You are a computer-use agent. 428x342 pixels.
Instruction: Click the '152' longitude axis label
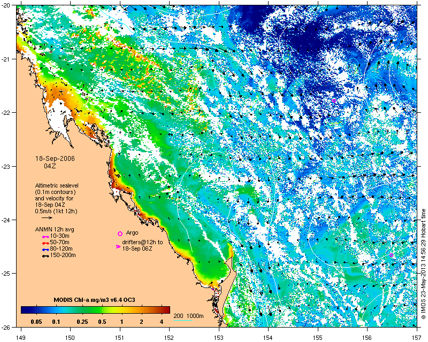tap(169, 338)
